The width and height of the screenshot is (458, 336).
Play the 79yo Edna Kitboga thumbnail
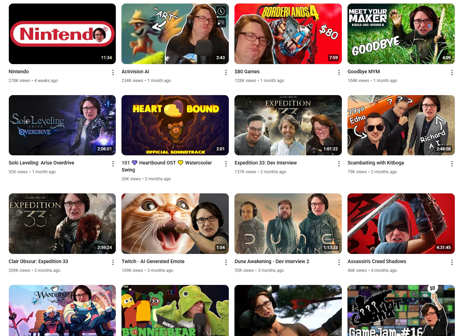pyautogui.click(x=401, y=125)
